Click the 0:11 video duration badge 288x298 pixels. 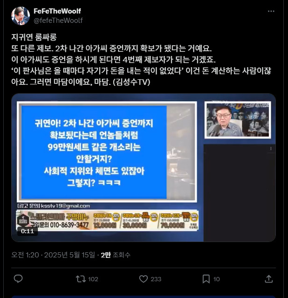tap(28, 231)
